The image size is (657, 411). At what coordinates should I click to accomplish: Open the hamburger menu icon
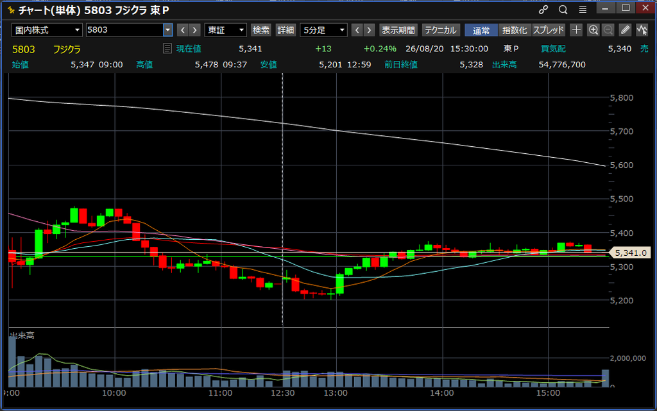(x=583, y=10)
